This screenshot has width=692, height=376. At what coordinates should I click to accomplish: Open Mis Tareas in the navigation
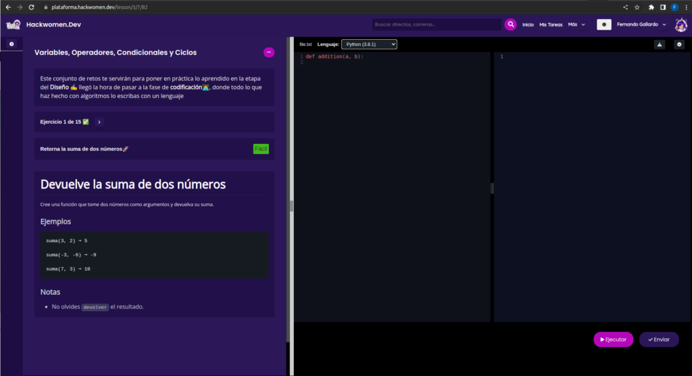coord(550,24)
